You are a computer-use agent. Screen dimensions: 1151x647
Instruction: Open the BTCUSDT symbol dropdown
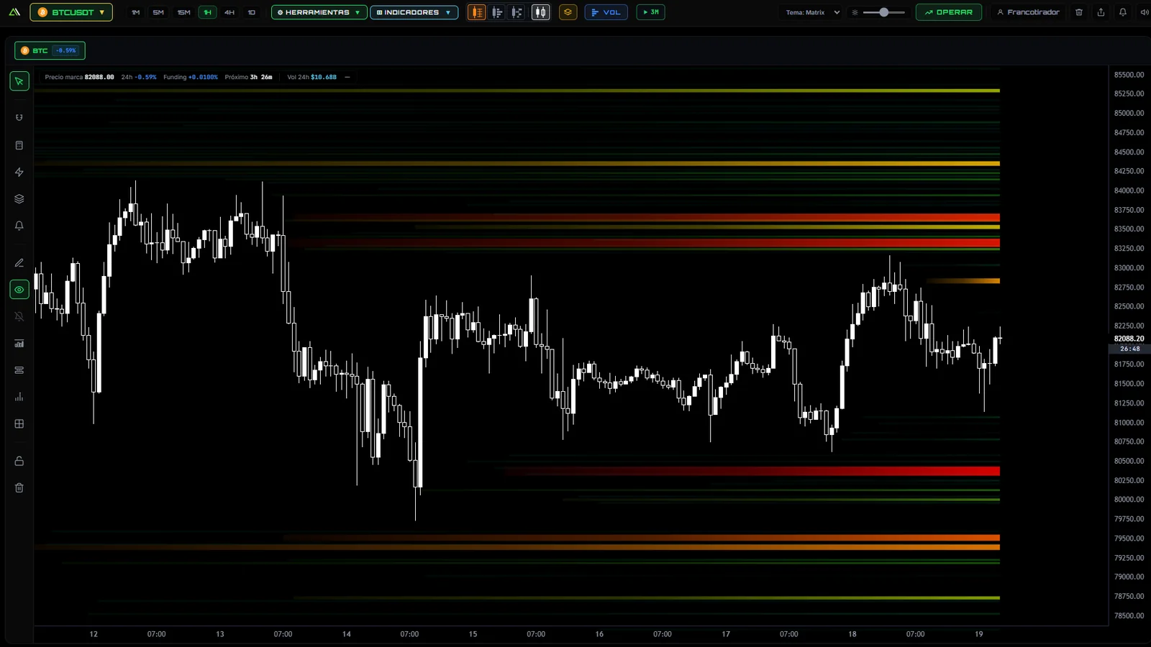coord(71,12)
